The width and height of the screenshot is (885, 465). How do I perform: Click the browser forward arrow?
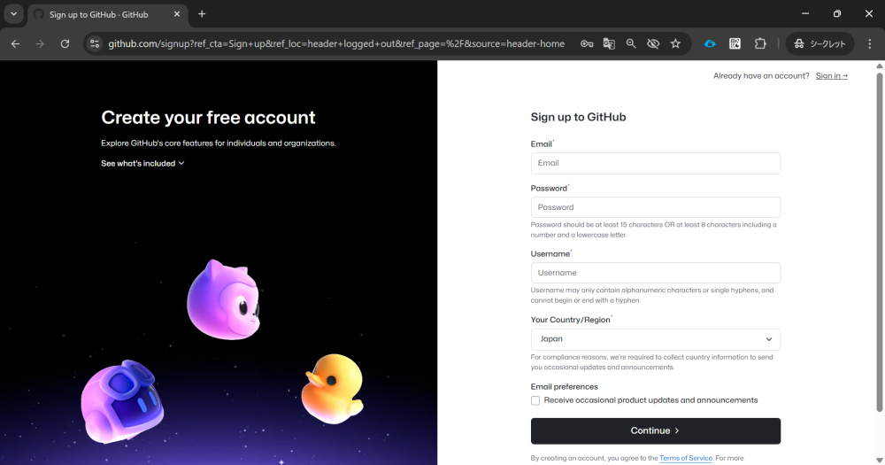click(x=40, y=43)
